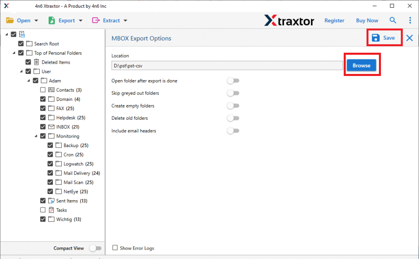Click the Browse button
Image resolution: width=419 pixels, height=259 pixels.
click(362, 65)
